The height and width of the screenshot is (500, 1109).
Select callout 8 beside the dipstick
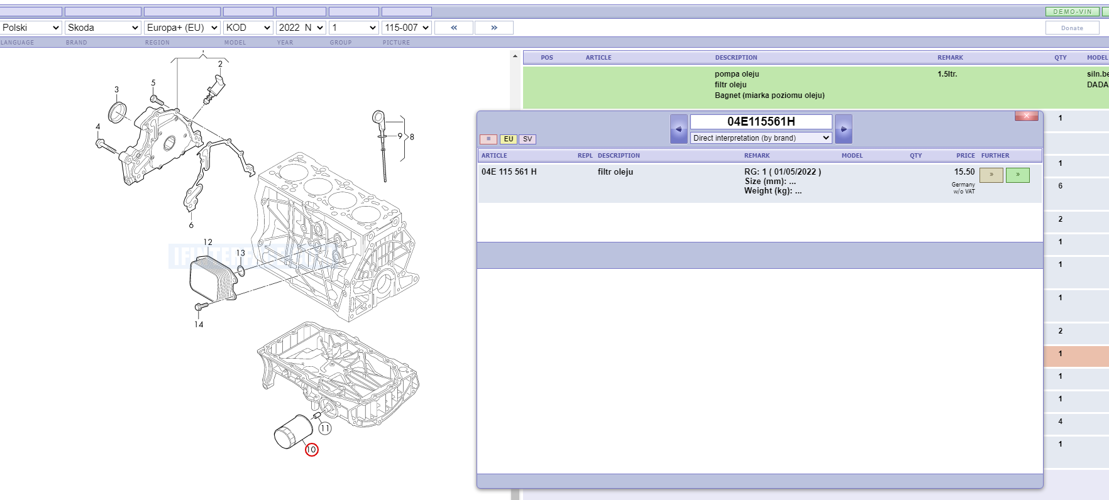click(412, 137)
